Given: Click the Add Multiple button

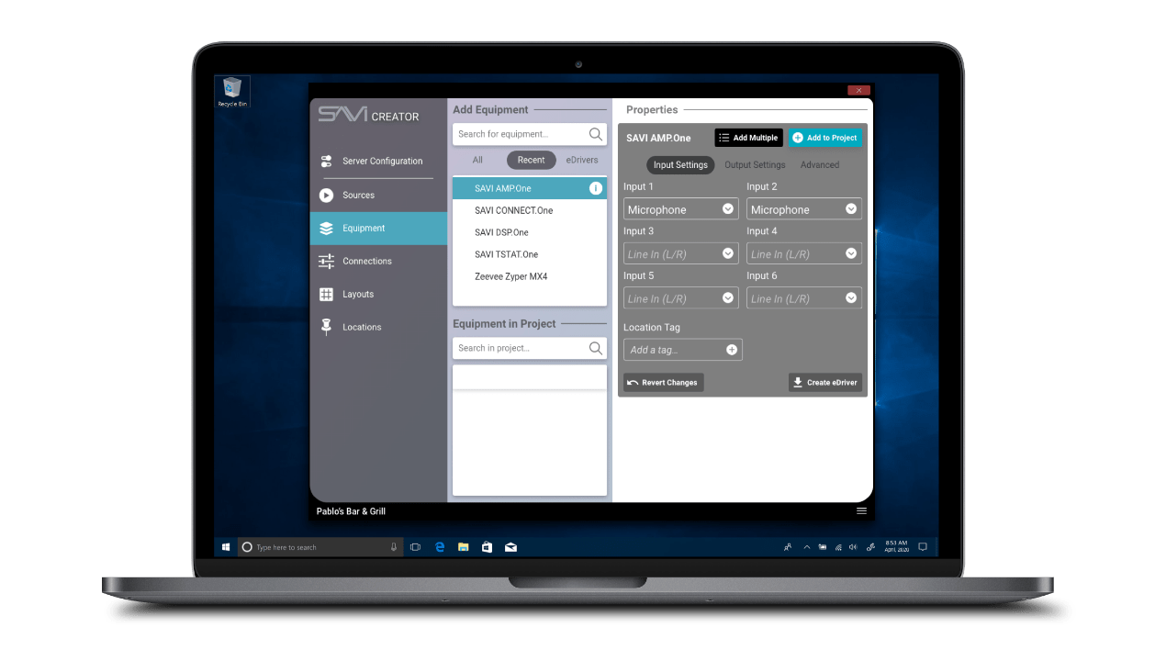Looking at the screenshot, I should pyautogui.click(x=749, y=138).
